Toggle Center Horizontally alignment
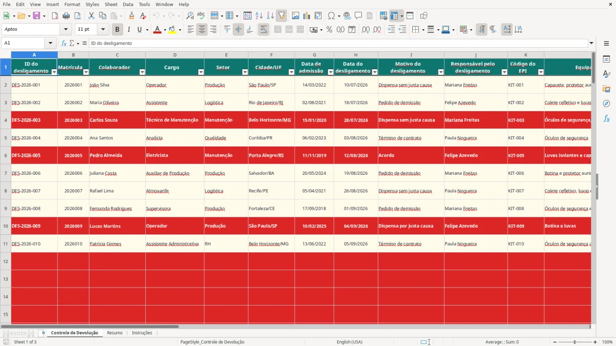This screenshot has width=616, height=346. pos(202,30)
